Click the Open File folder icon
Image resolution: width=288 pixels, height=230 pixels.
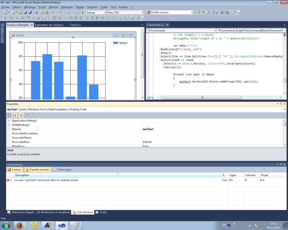20,12
